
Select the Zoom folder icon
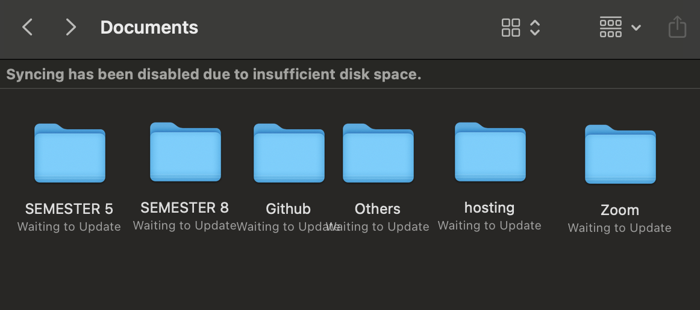coord(620,154)
